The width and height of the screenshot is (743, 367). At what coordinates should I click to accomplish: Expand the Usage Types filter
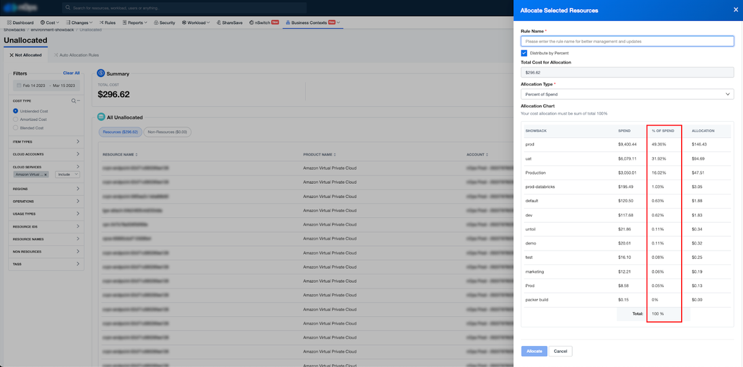(46, 214)
